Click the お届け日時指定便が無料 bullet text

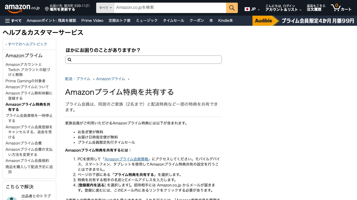98,137
